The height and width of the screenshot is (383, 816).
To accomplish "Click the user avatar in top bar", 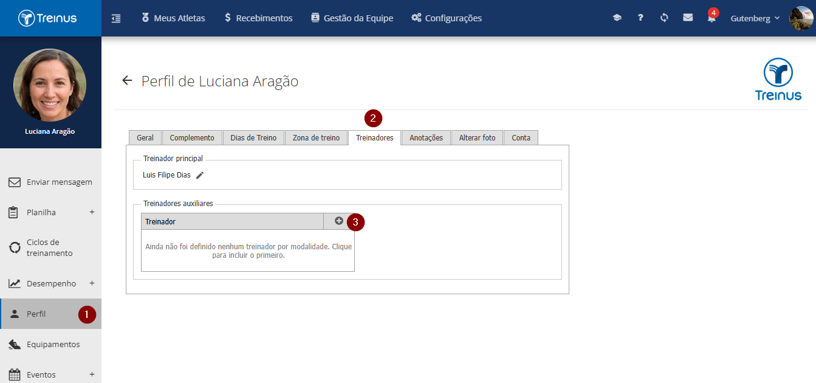I will click(801, 18).
